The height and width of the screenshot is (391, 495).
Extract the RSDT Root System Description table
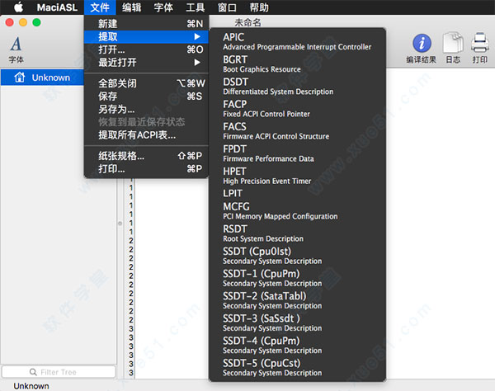(x=297, y=233)
